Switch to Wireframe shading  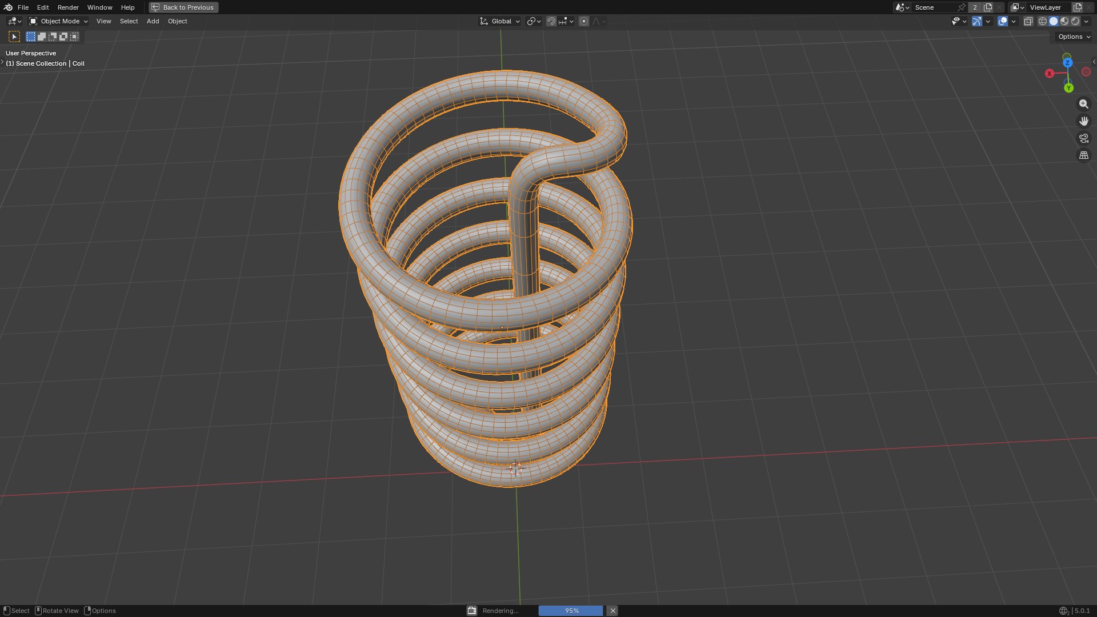click(1043, 21)
